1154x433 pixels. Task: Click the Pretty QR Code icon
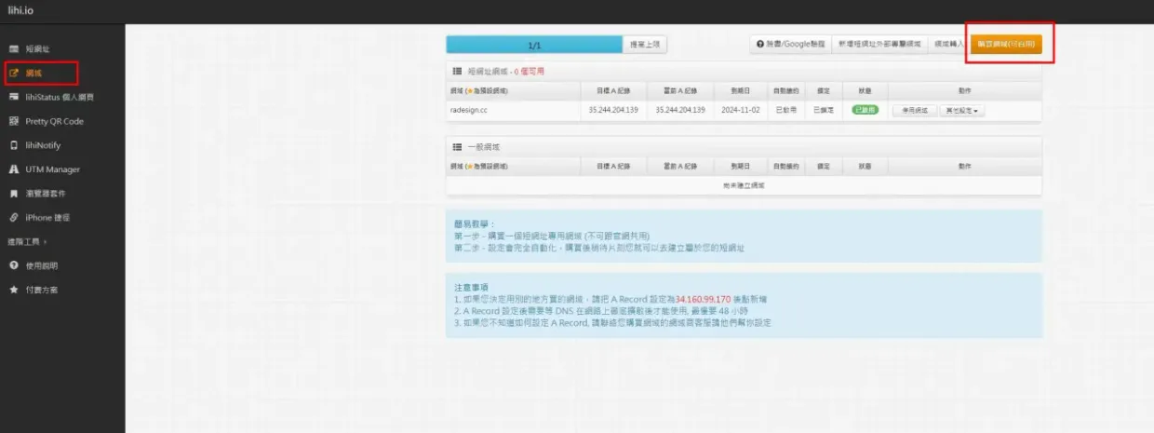pyautogui.click(x=13, y=121)
